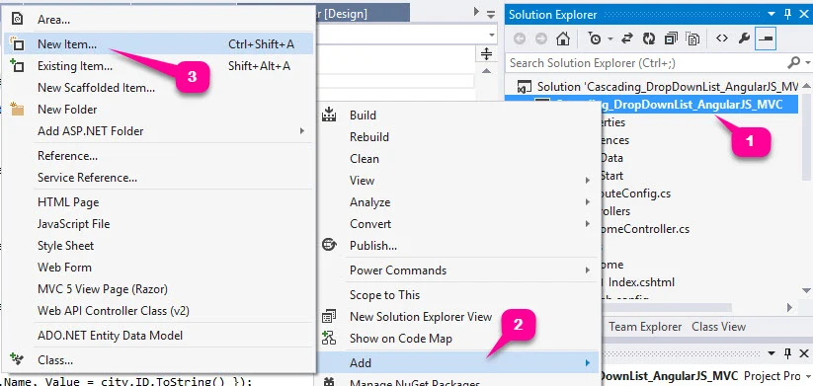Image resolution: width=813 pixels, height=386 pixels.
Task: Click the Pending Changes Filter clock icon
Action: click(x=595, y=39)
